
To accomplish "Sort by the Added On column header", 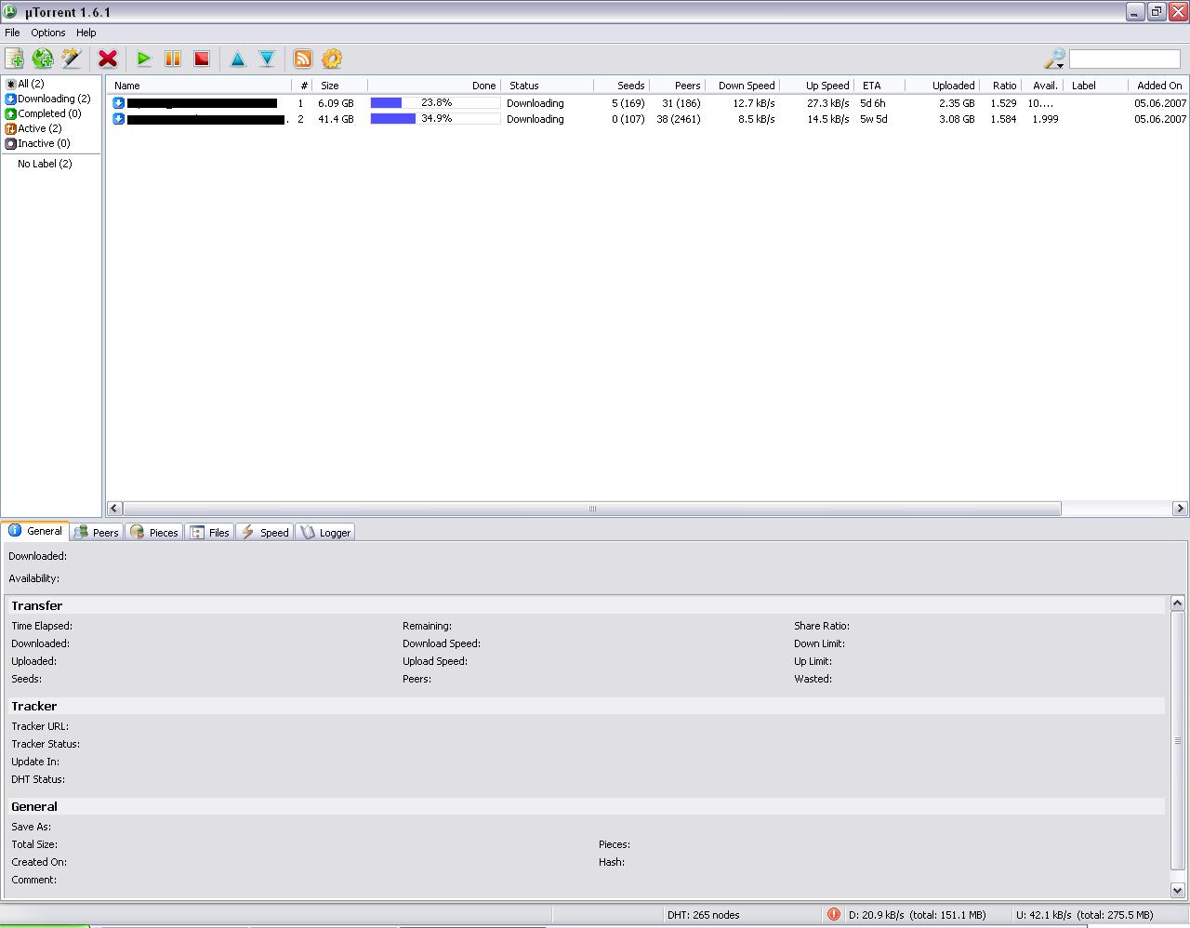I will tap(1158, 86).
